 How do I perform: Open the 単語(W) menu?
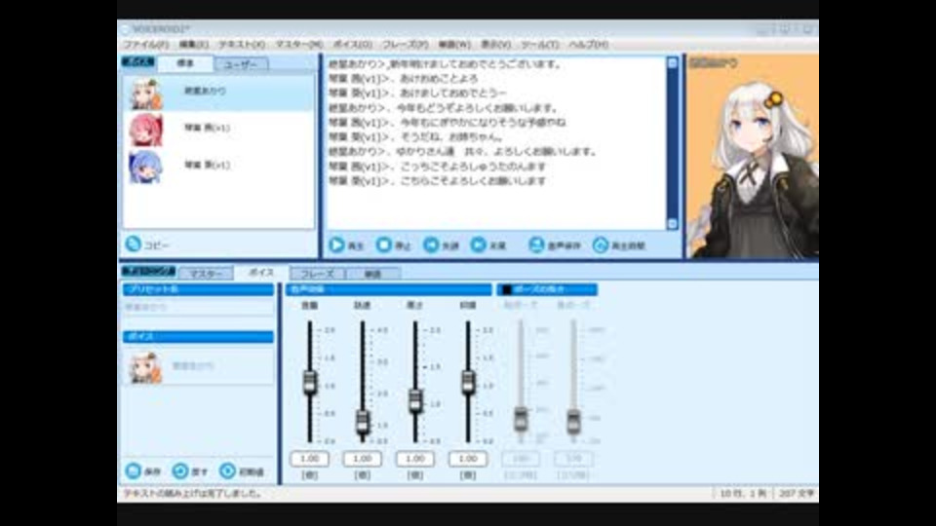pos(454,45)
